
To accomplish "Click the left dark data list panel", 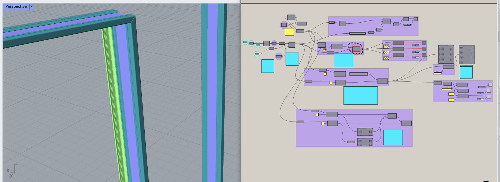I will (x=446, y=54).
